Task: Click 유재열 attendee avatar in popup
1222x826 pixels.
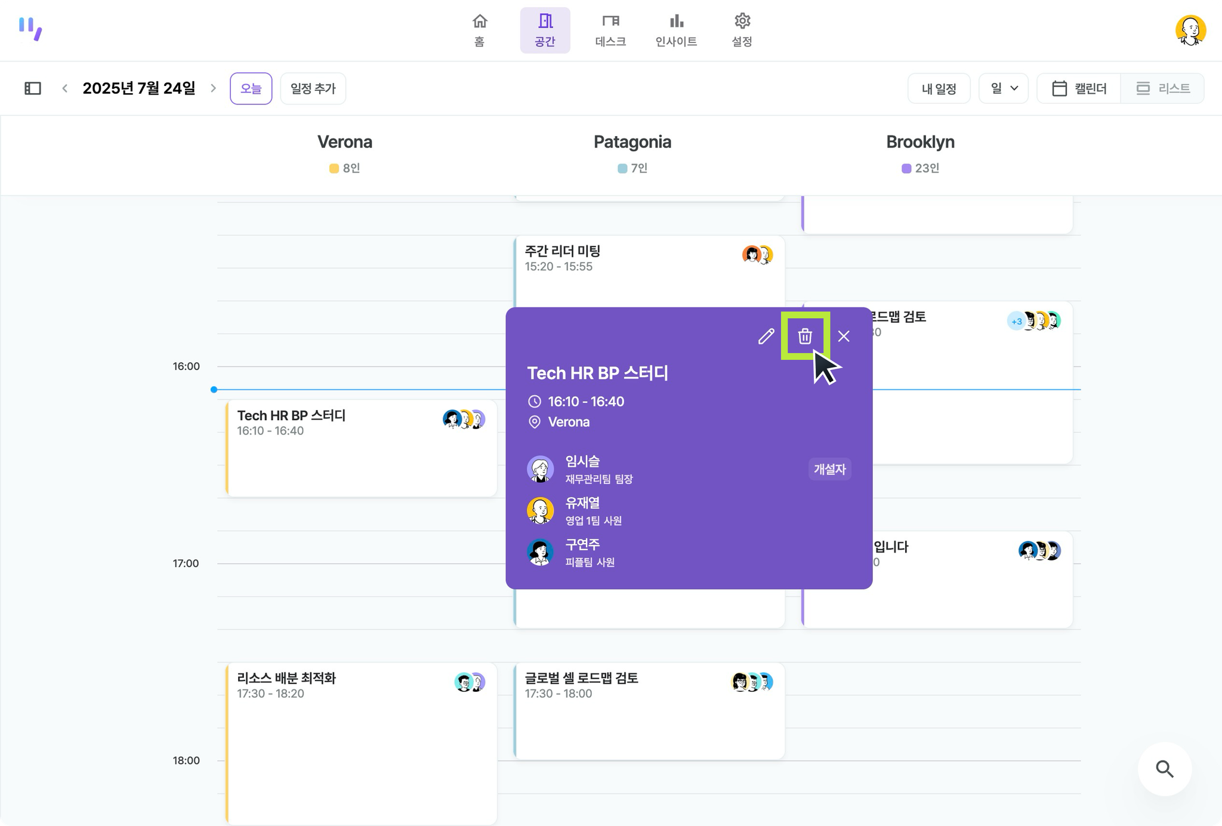Action: pyautogui.click(x=540, y=511)
